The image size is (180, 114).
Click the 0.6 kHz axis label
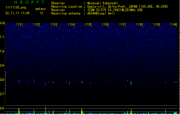point(3,108)
